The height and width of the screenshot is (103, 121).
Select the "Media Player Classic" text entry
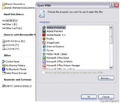[57, 54]
